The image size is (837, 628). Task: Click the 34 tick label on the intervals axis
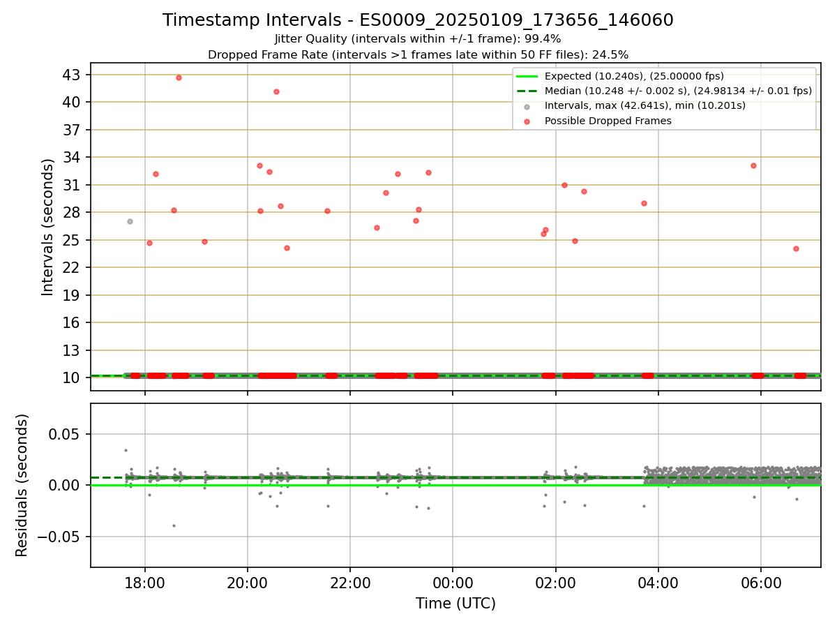73,157
